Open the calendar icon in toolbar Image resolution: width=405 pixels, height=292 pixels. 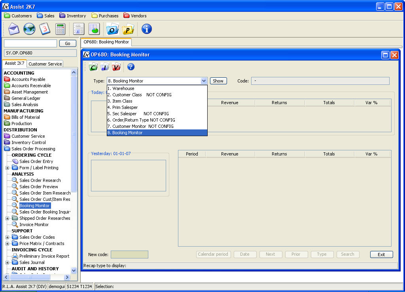(45, 29)
